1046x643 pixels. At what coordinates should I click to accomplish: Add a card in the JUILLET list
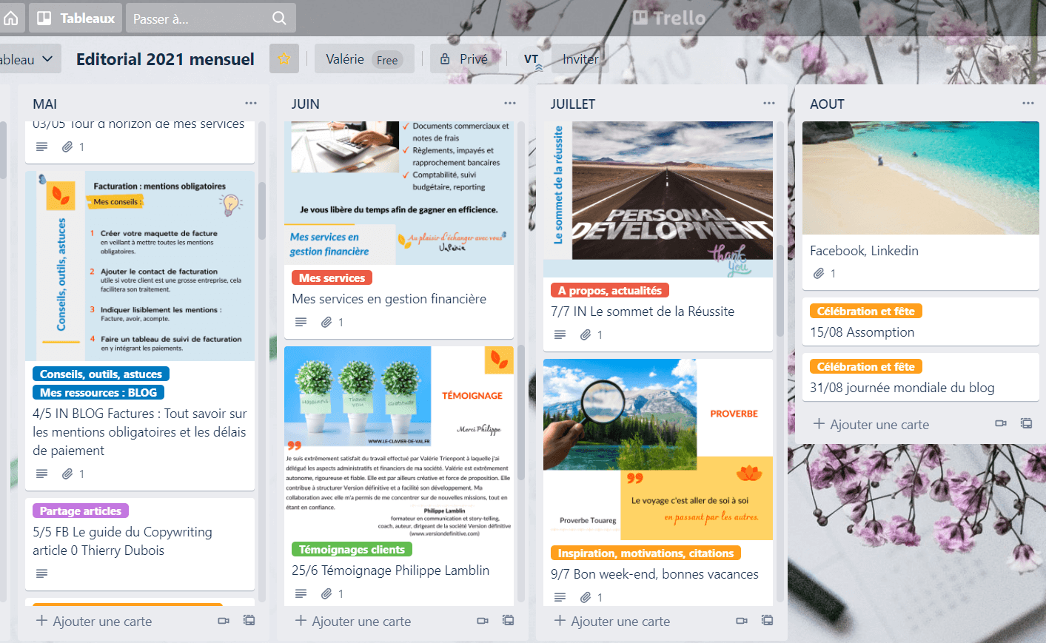612,622
